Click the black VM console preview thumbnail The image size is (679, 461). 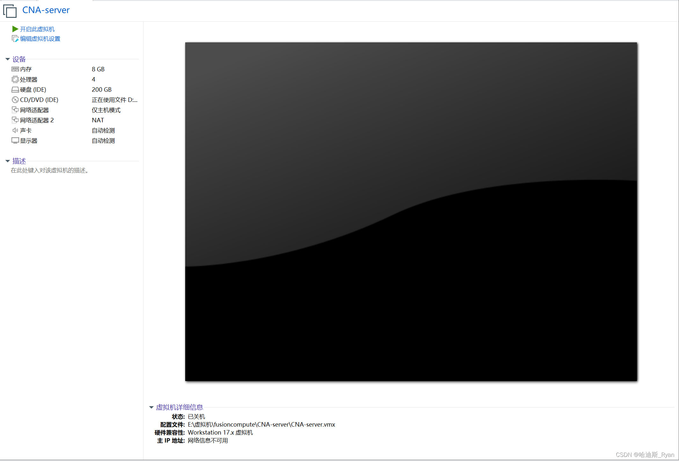click(411, 212)
